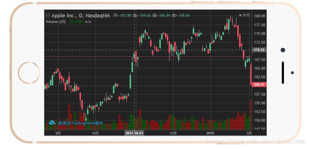Click the open price value 167.90

(x=126, y=15)
